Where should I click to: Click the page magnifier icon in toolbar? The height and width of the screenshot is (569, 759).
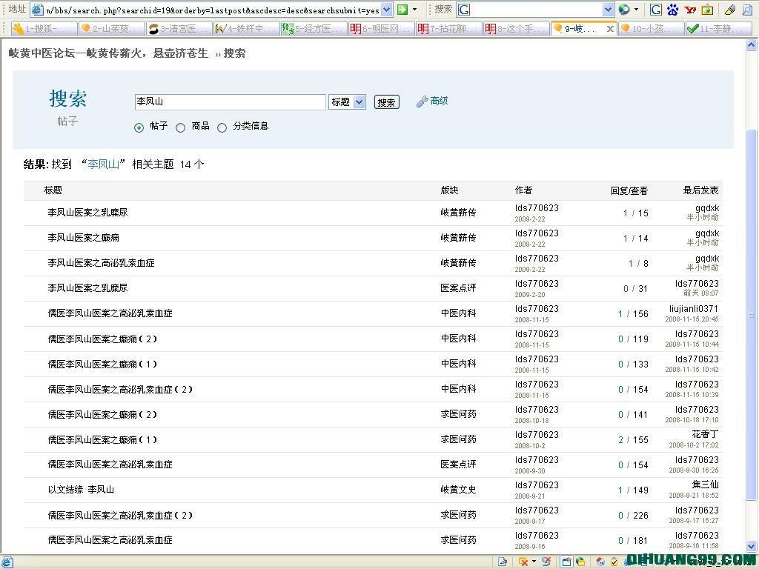coord(747,10)
